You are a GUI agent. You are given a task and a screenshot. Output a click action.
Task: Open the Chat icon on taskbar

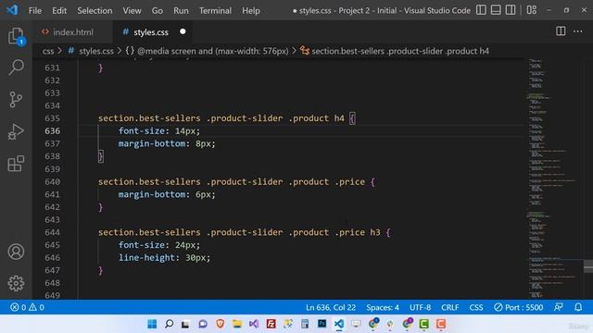[x=203, y=324]
